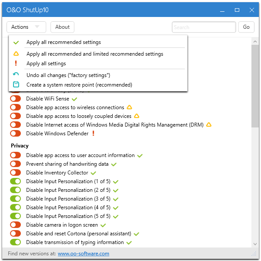Open the About dialog
The height and width of the screenshot is (261, 261).
62,27
